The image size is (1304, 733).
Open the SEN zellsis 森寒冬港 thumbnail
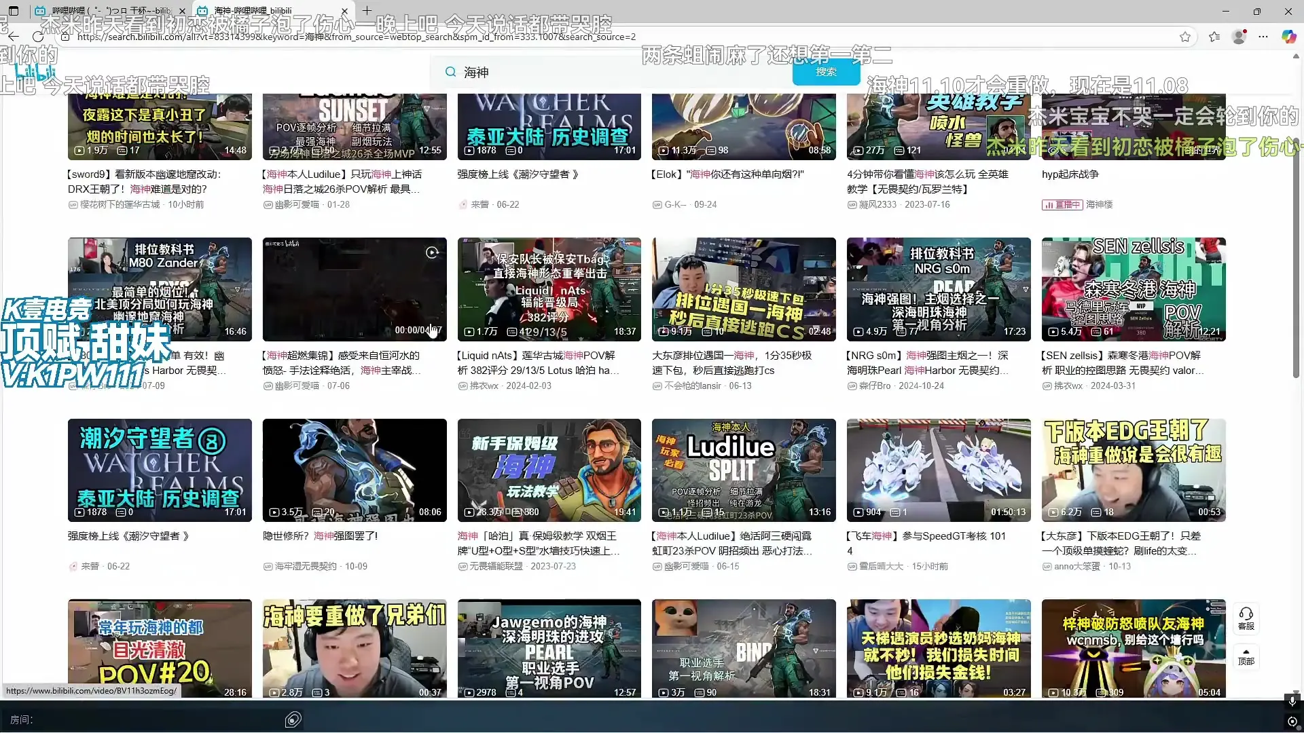[1134, 289]
